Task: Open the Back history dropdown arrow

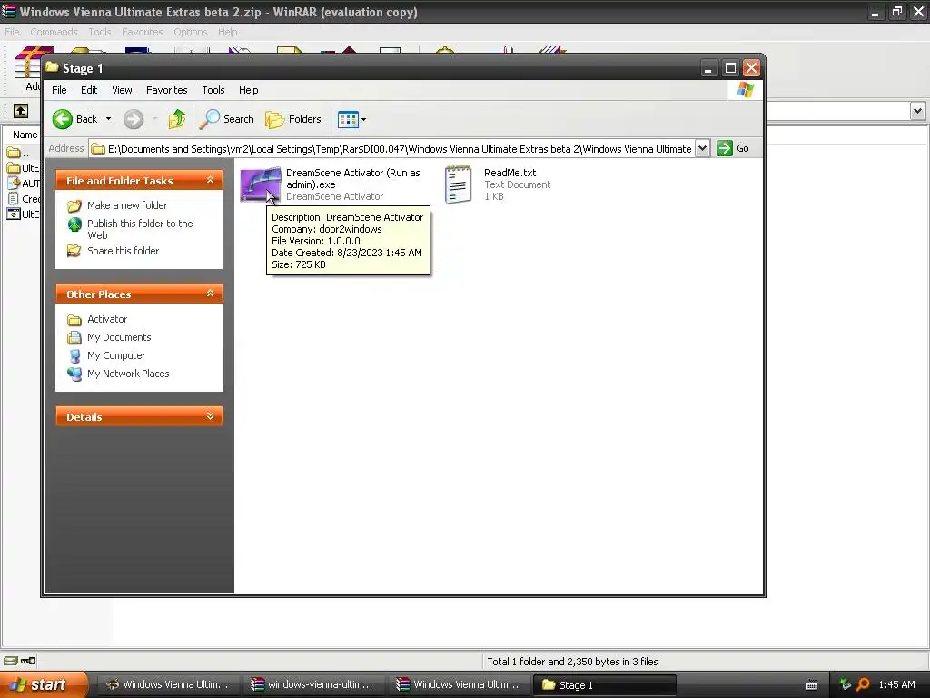Action: coord(109,119)
